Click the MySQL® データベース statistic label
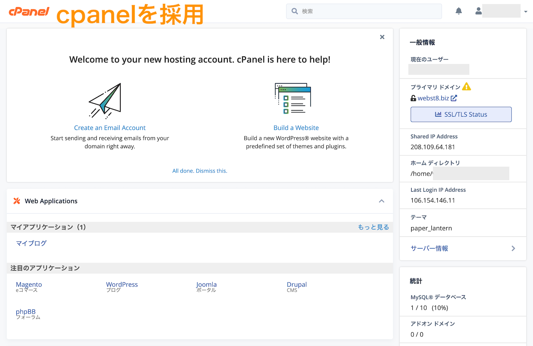Viewport: 533px width, 346px height. coord(438,297)
